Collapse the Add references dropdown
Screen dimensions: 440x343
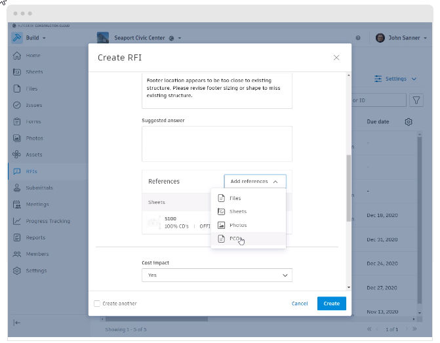point(254,182)
